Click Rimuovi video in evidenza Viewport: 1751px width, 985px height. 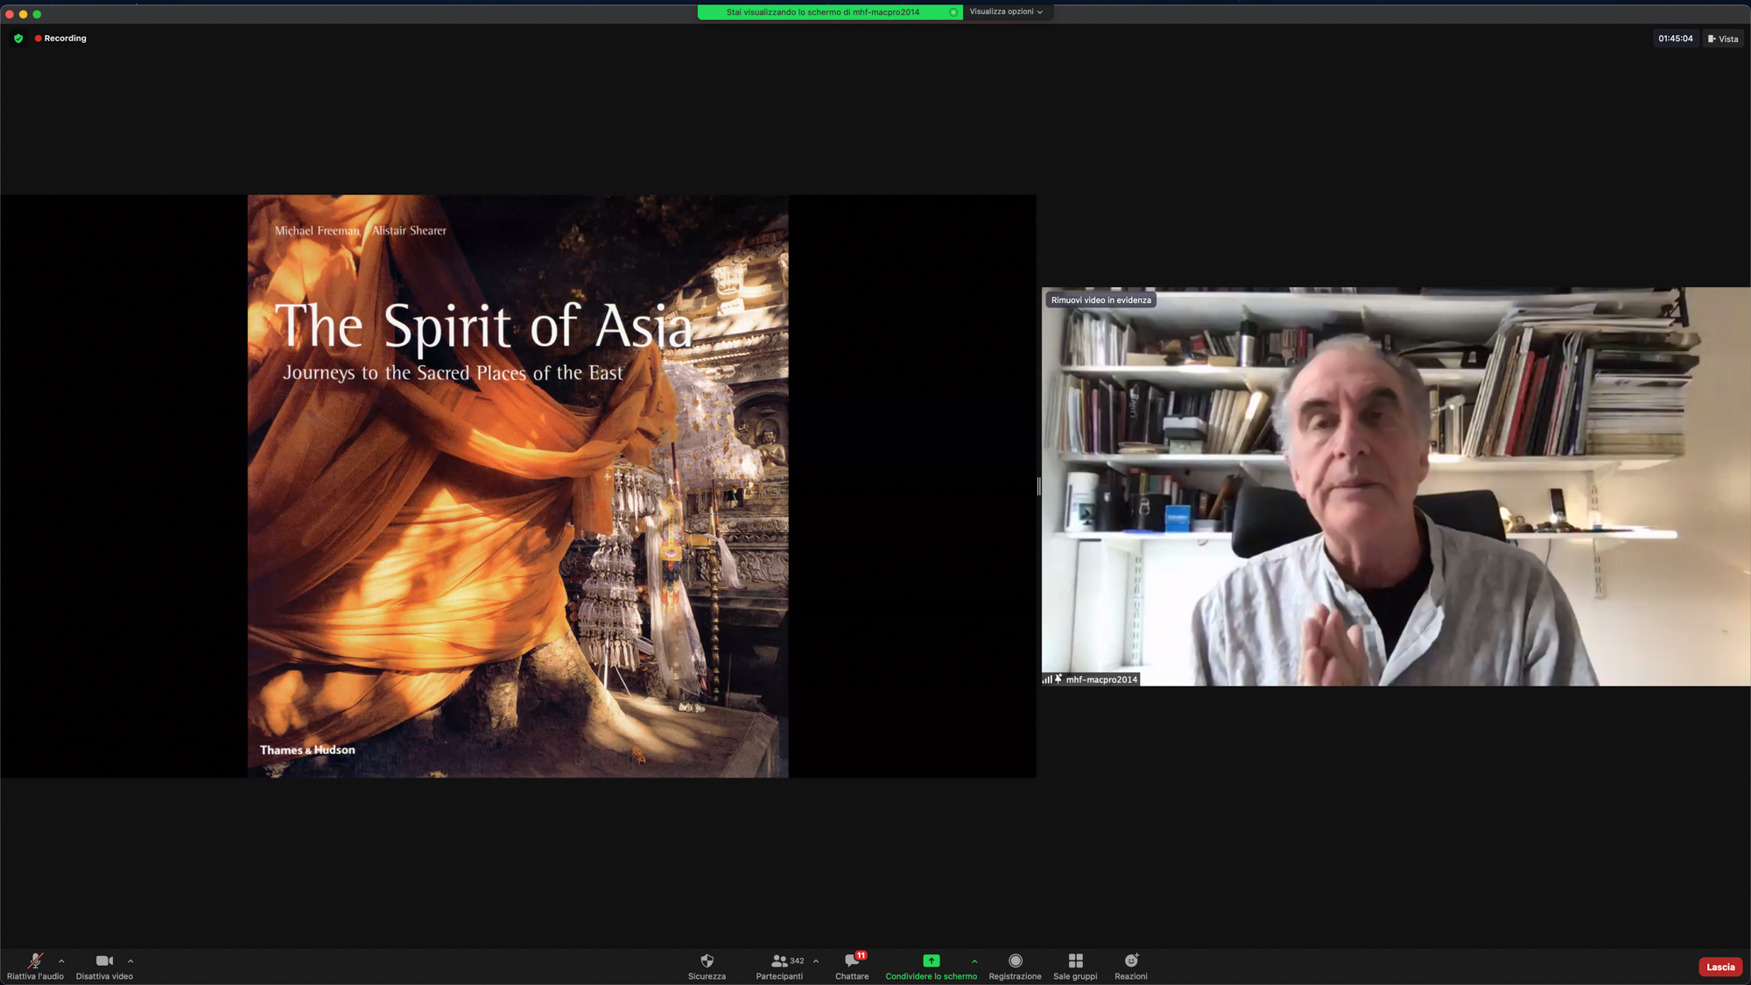pos(1101,300)
